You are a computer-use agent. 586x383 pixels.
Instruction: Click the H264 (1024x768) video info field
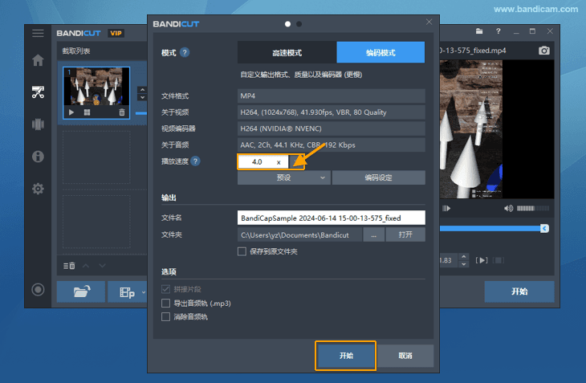pos(331,112)
